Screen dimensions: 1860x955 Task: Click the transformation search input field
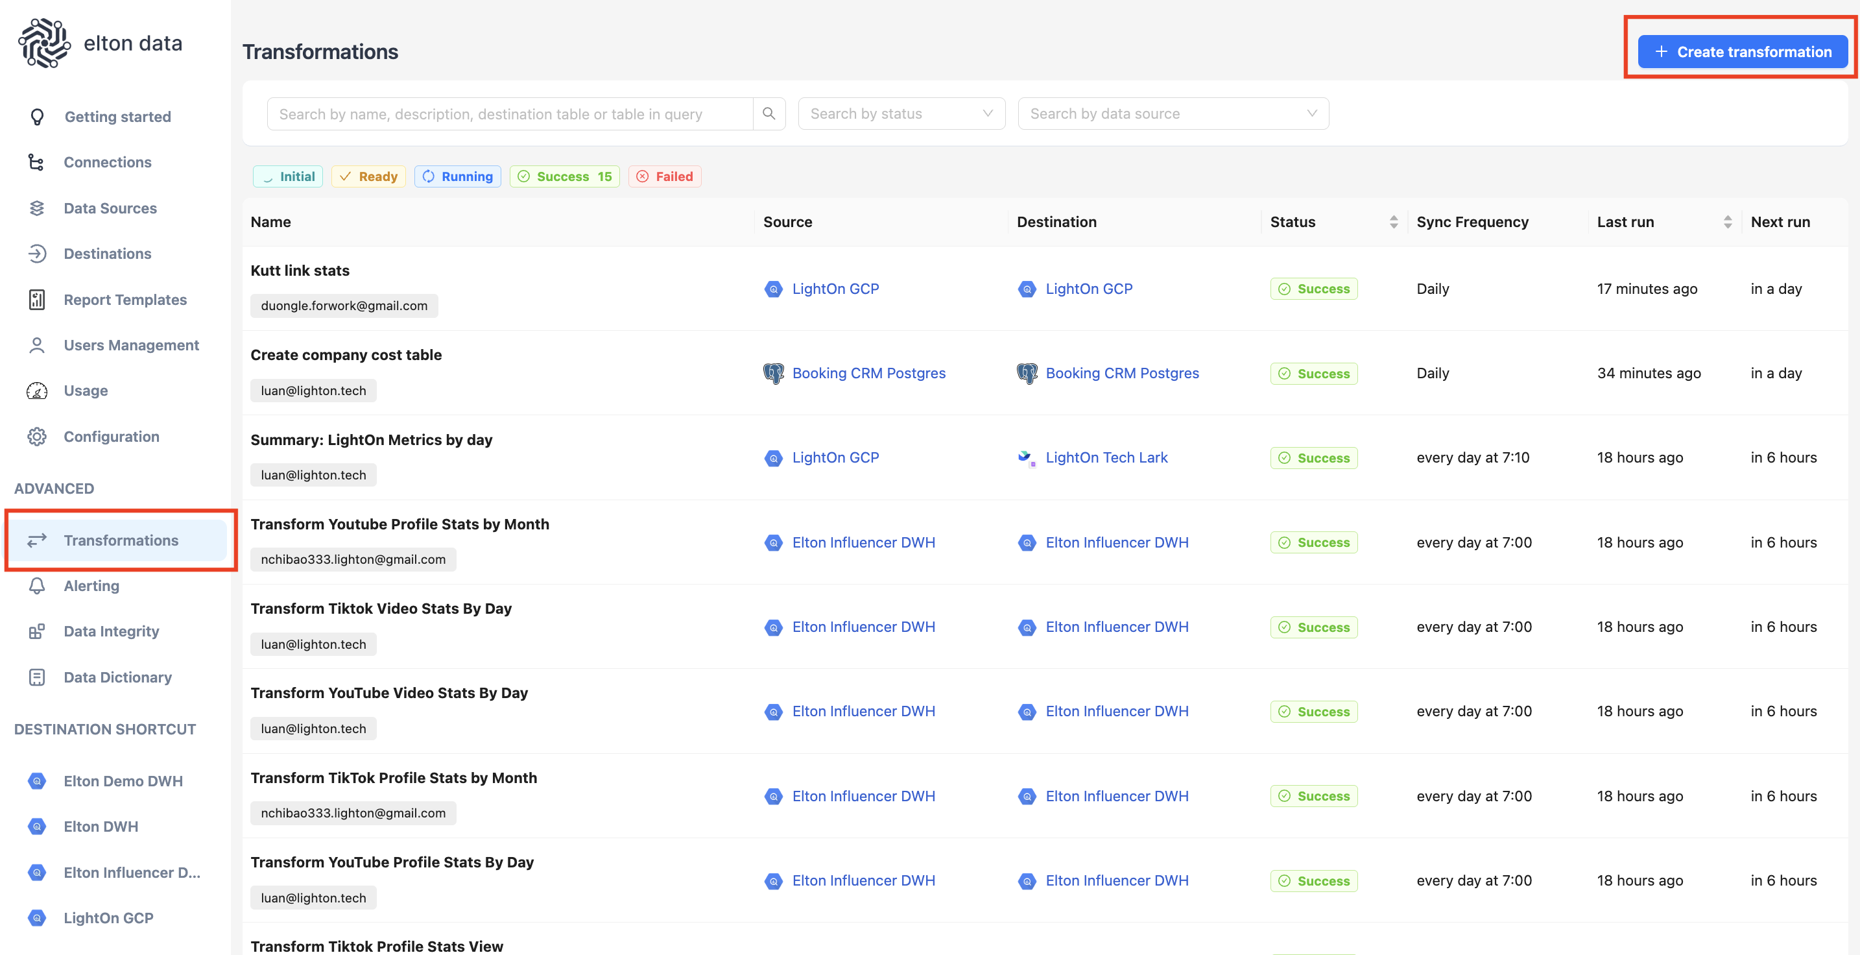point(510,114)
